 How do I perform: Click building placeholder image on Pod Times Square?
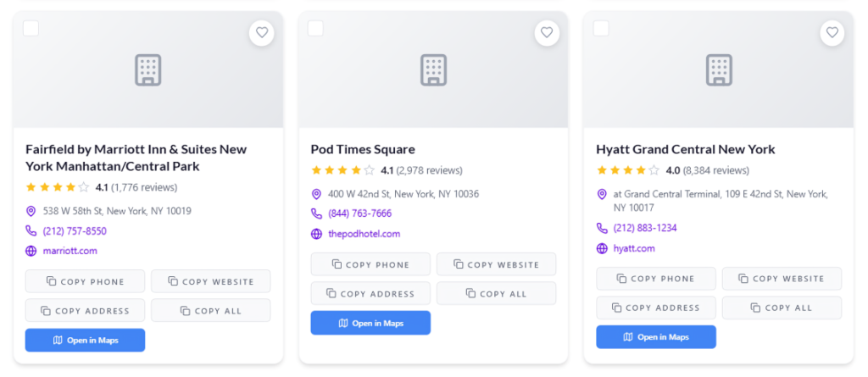pos(433,69)
